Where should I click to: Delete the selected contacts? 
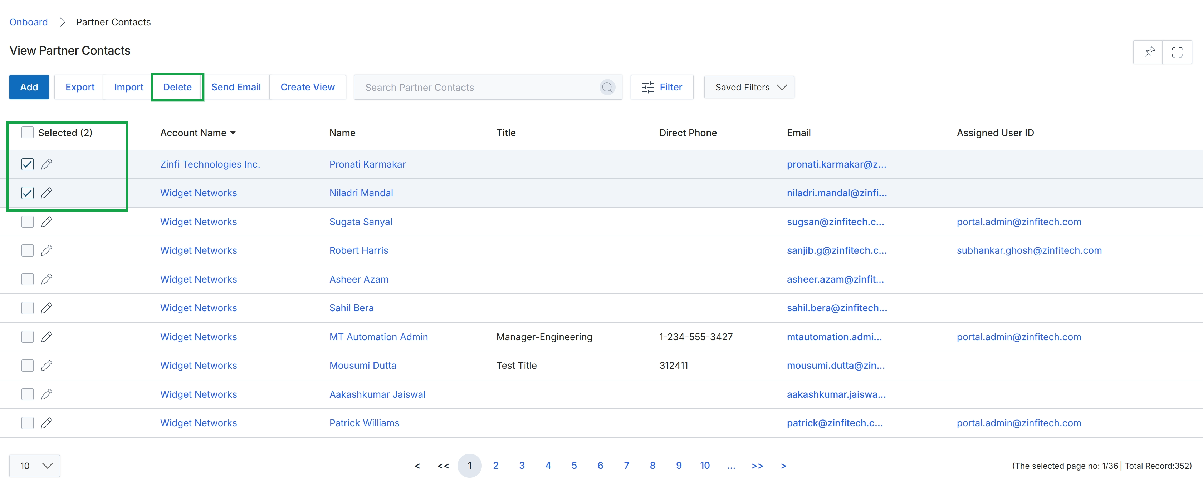[177, 87]
